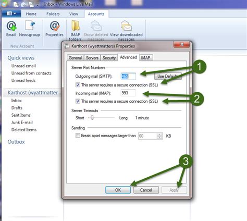Select the Advanced tab in Properties
This screenshot has height=221, width=247.
pyautogui.click(x=128, y=57)
